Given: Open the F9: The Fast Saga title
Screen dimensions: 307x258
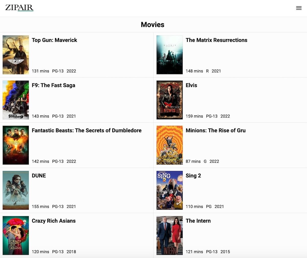Looking at the screenshot, I should point(53,85).
